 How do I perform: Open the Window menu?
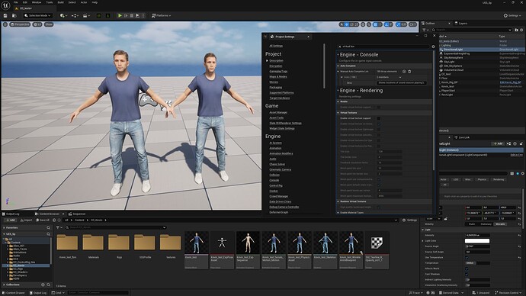click(37, 2)
